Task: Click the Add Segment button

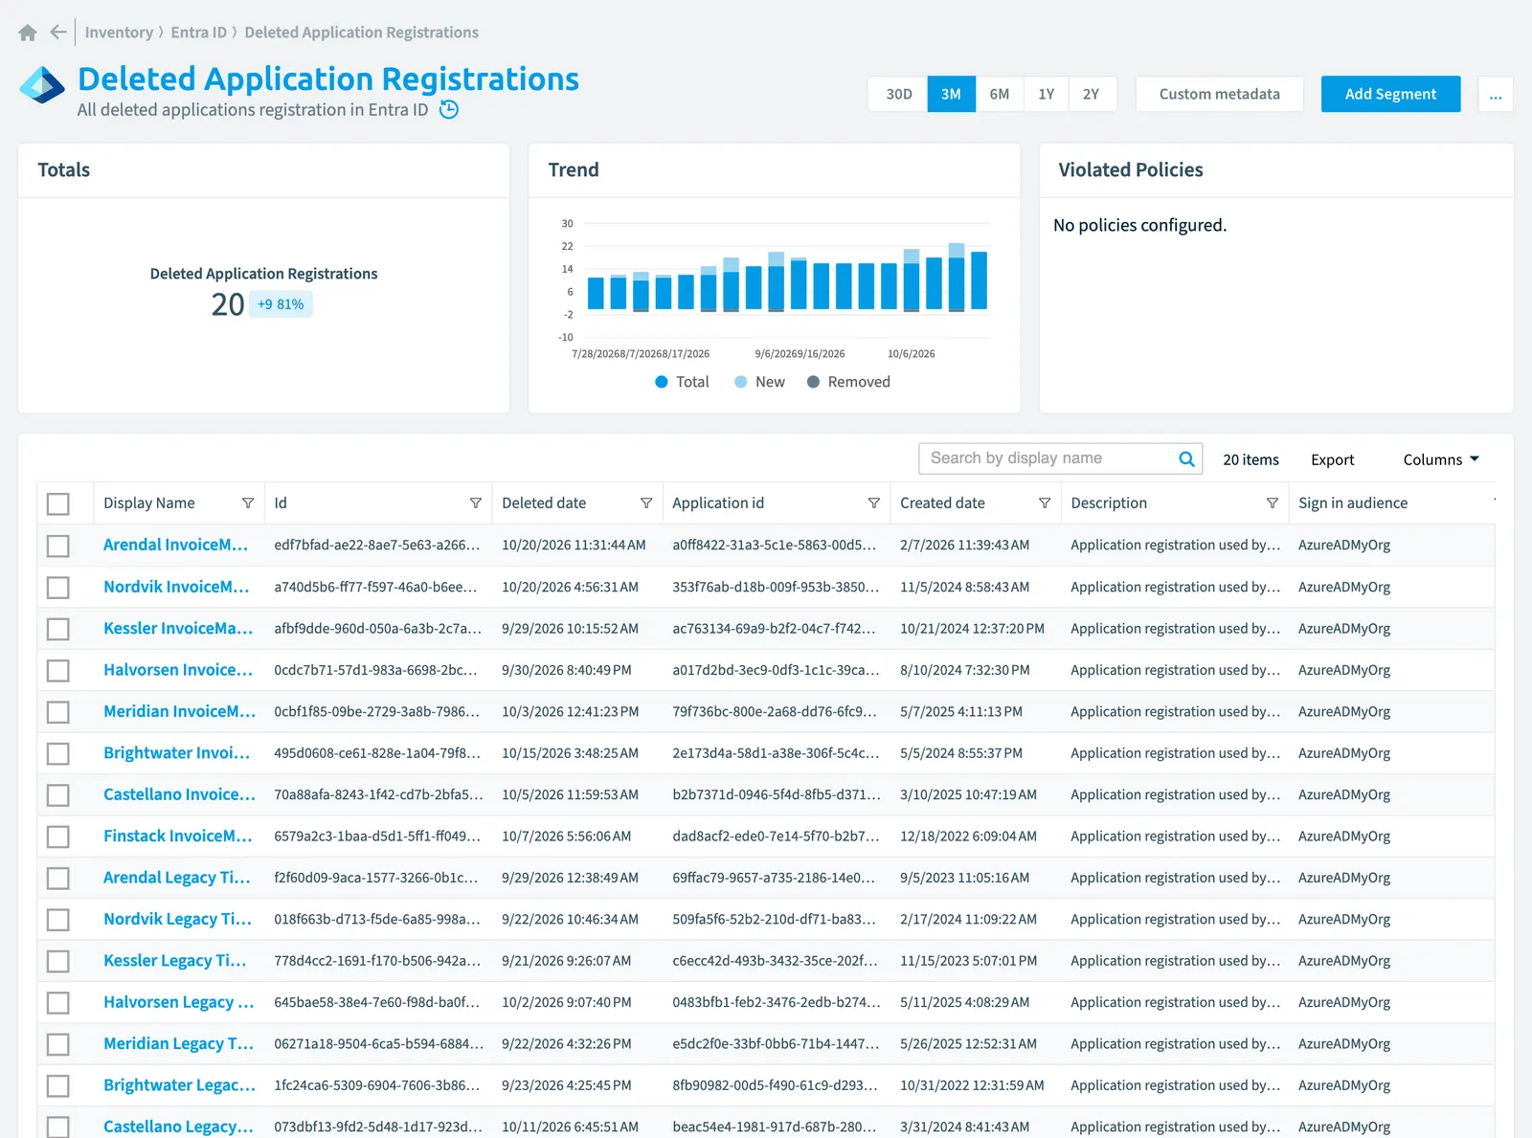Action: pos(1390,94)
